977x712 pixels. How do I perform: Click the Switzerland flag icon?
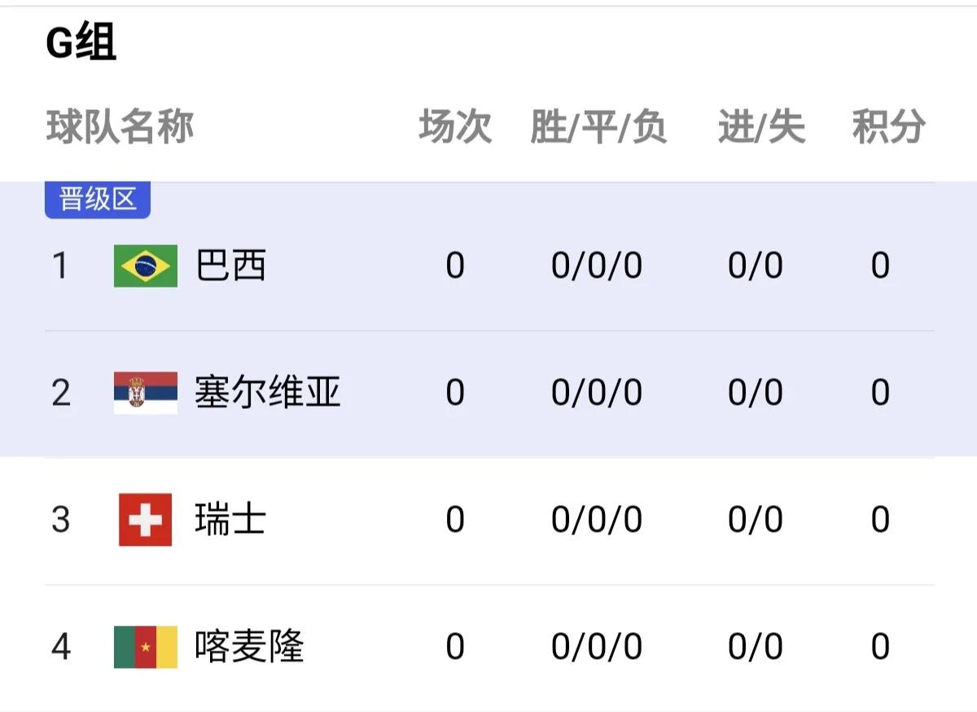(145, 520)
